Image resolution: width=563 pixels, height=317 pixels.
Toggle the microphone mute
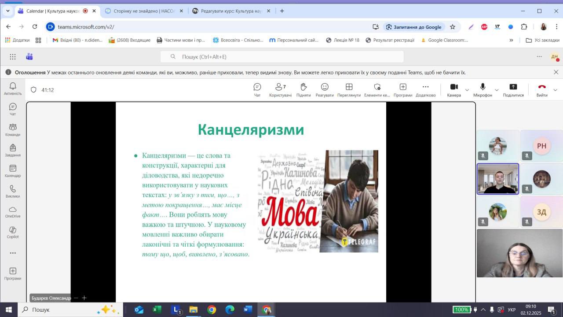[483, 89]
